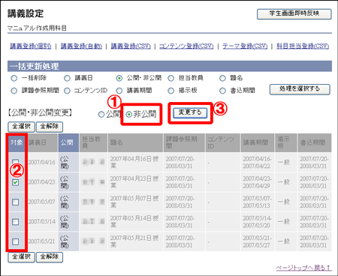Open the 講義登録(CSV) link
The width and height of the screenshot is (338, 276).
(x=131, y=46)
